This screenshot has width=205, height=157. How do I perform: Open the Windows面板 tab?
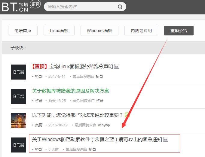pos(99,31)
